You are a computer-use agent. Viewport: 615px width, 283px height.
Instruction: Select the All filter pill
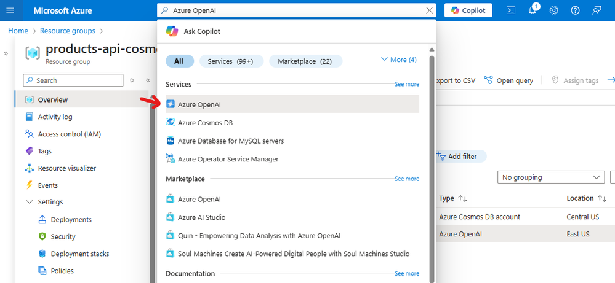click(179, 61)
